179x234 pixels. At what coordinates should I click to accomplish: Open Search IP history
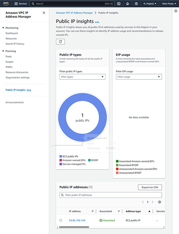[15, 44]
